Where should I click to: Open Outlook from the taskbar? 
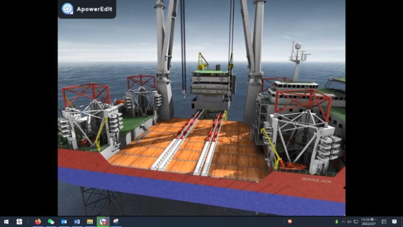(64, 222)
